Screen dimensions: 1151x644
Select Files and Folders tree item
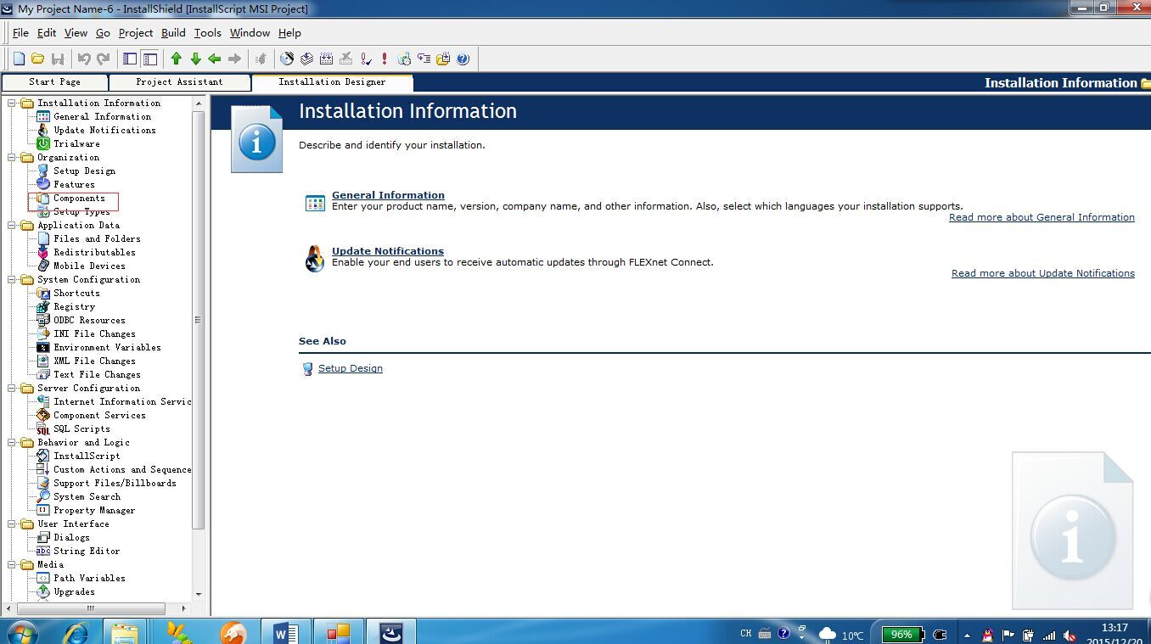(97, 239)
